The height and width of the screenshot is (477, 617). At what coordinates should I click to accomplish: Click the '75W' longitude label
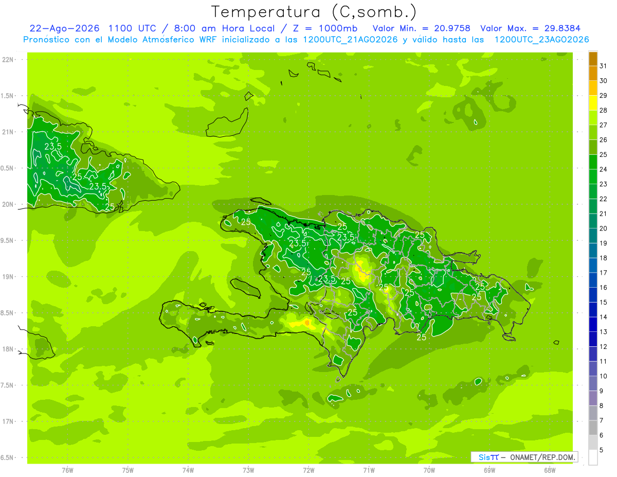tap(128, 470)
